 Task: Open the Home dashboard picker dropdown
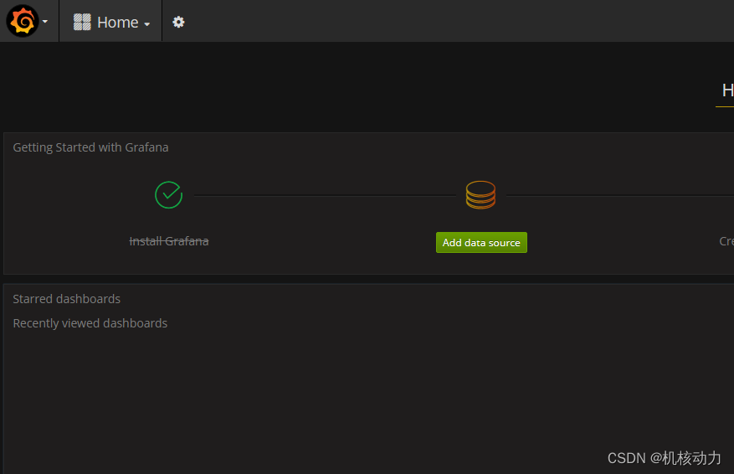click(x=111, y=22)
